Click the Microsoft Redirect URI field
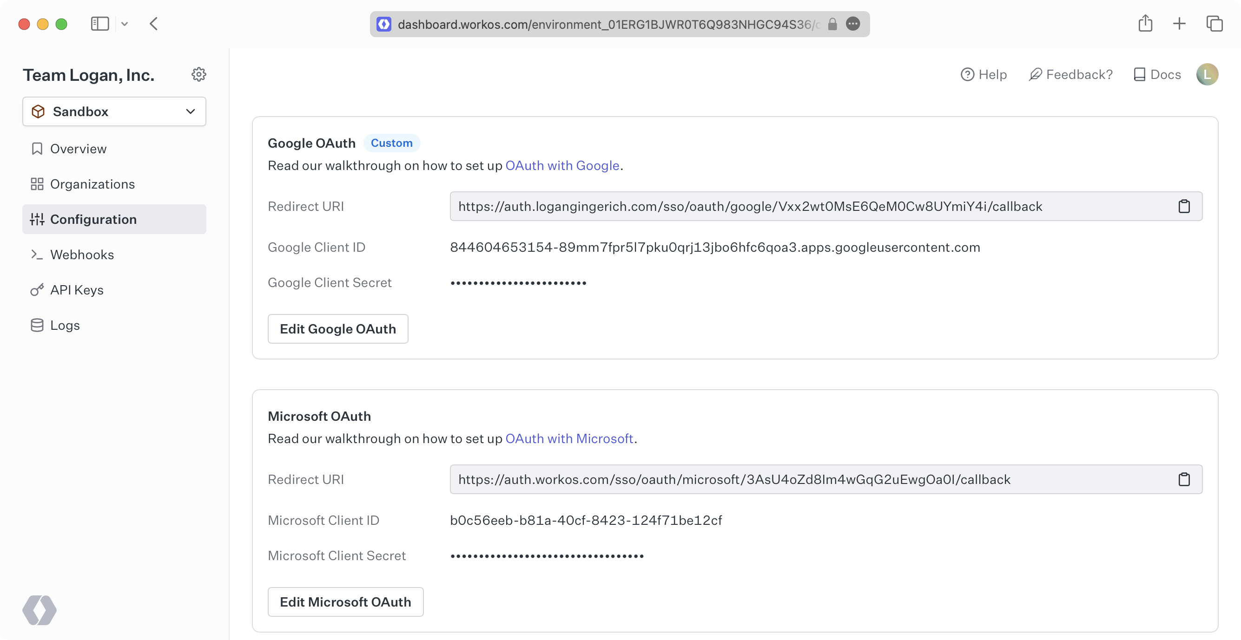Screen dimensions: 1241x640 (x=826, y=480)
